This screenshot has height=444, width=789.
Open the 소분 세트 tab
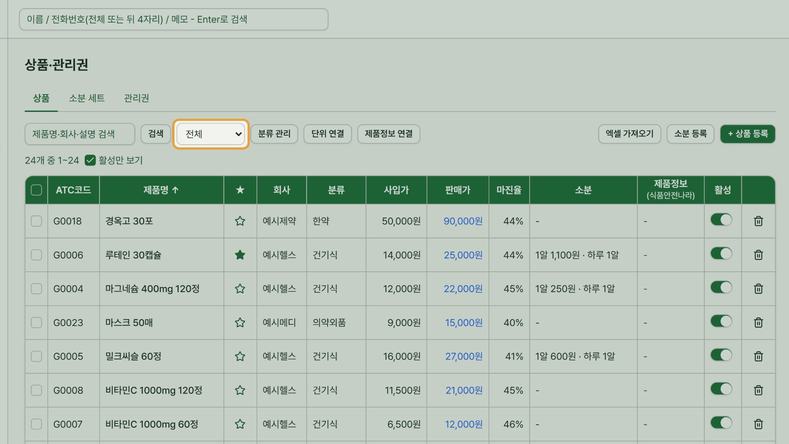coord(87,98)
